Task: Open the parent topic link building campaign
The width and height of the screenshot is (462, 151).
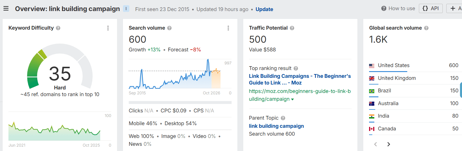Action: 276,126
